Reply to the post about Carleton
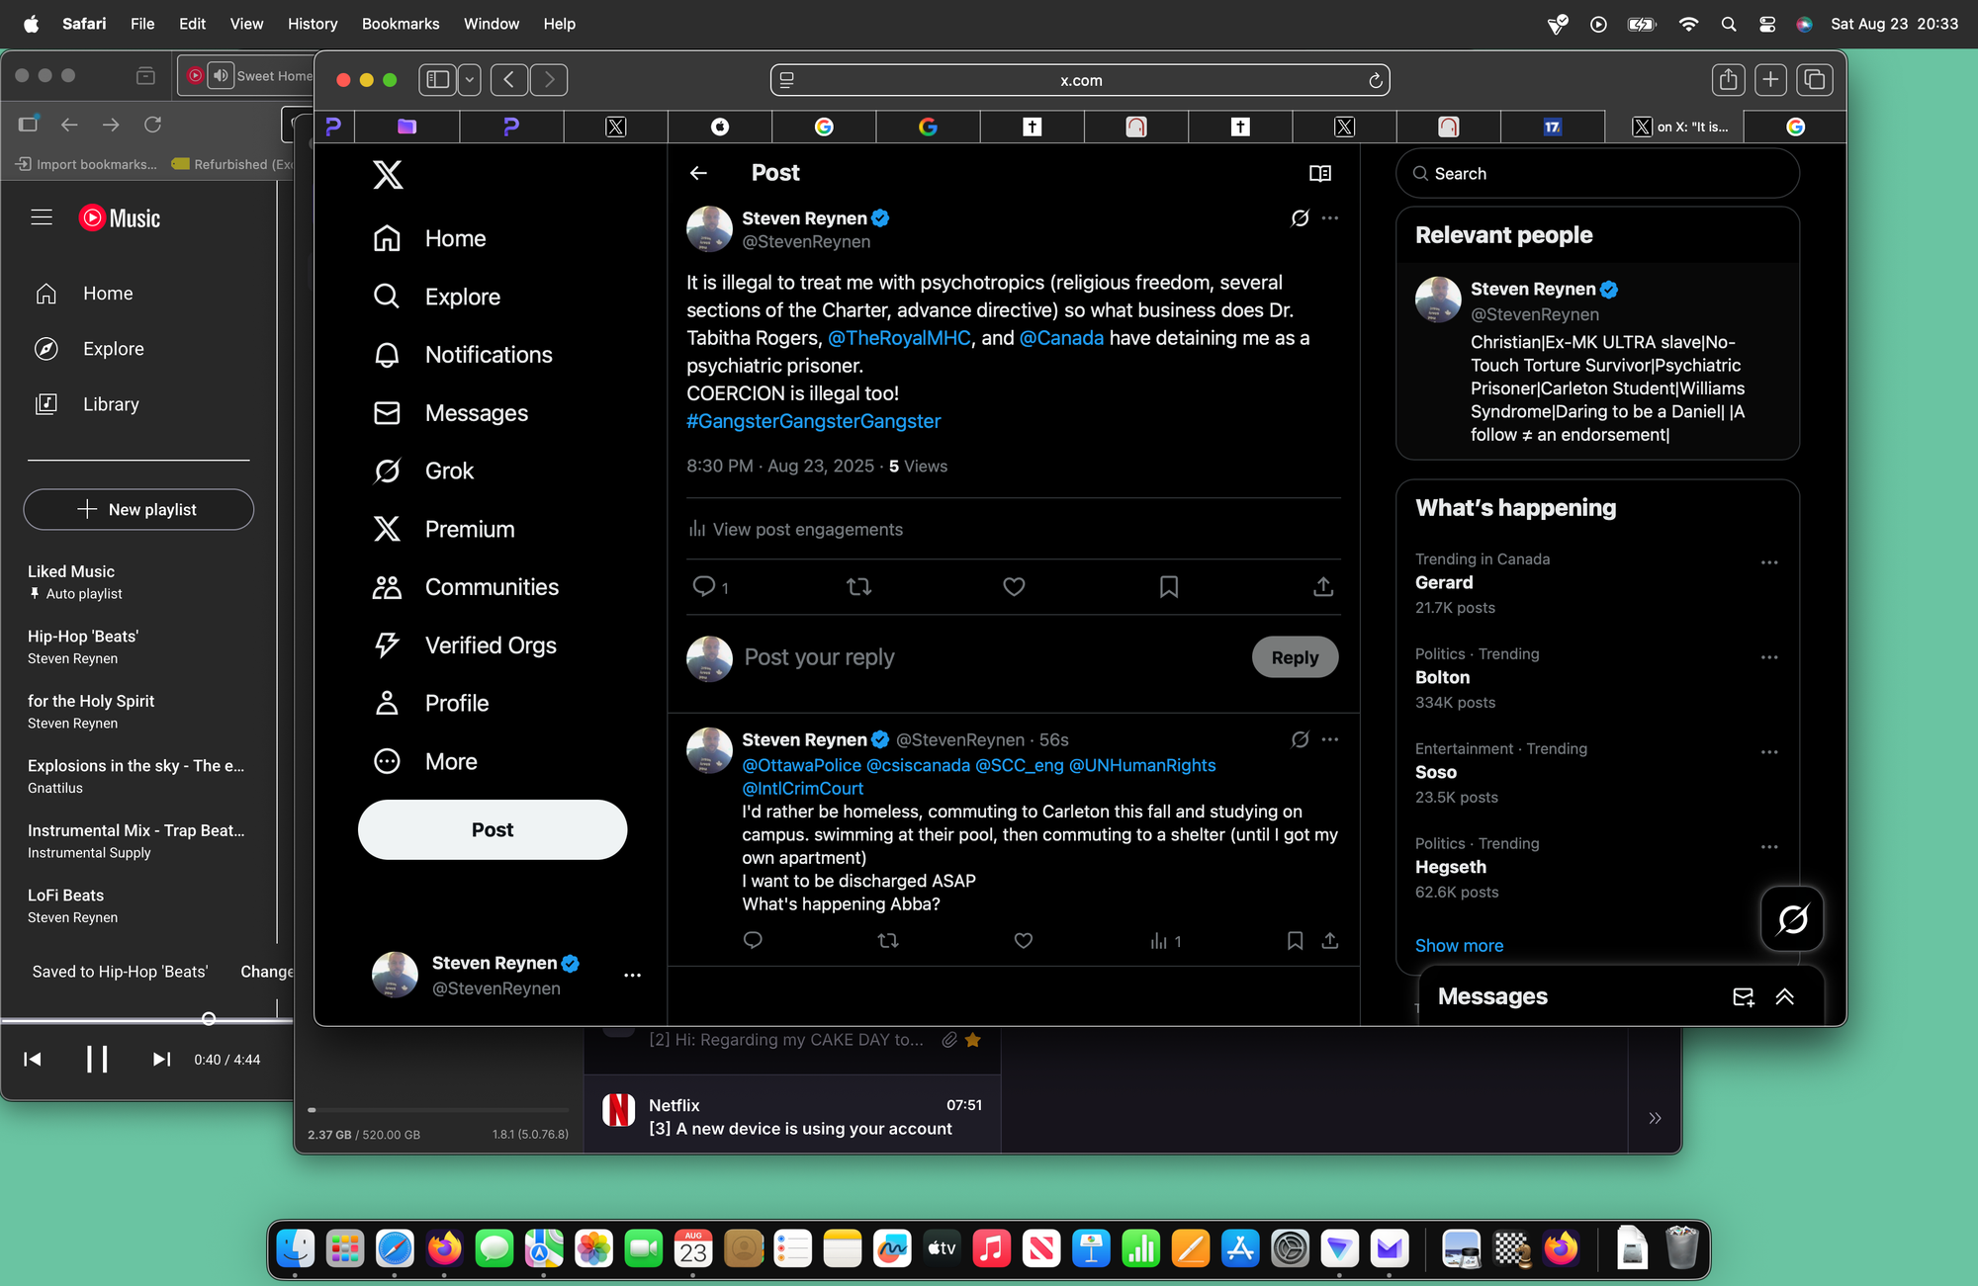Viewport: 1978px width, 1286px height. click(x=753, y=940)
